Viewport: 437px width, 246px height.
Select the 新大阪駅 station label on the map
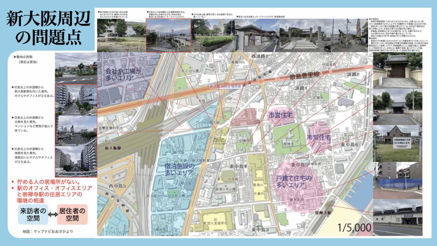pyautogui.click(x=113, y=148)
